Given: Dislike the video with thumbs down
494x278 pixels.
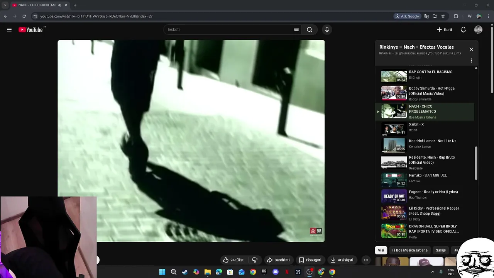Looking at the screenshot, I should [255, 260].
